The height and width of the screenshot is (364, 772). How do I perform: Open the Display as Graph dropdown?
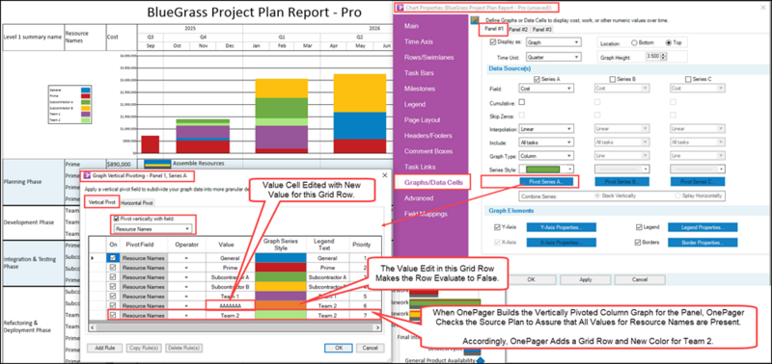[x=553, y=42]
